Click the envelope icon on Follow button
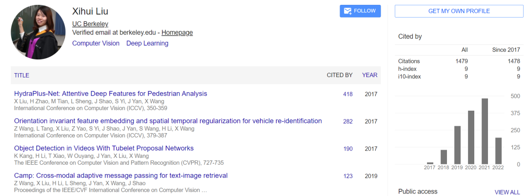Viewport: 527px width, 196px height. (x=347, y=11)
